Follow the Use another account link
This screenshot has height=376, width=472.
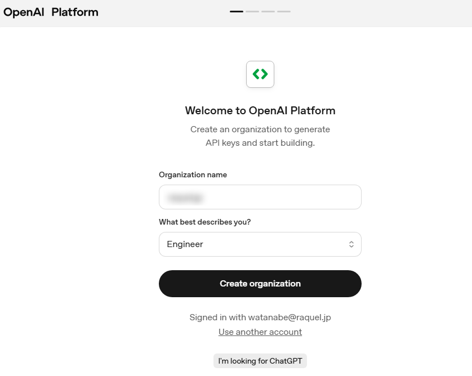(260, 332)
